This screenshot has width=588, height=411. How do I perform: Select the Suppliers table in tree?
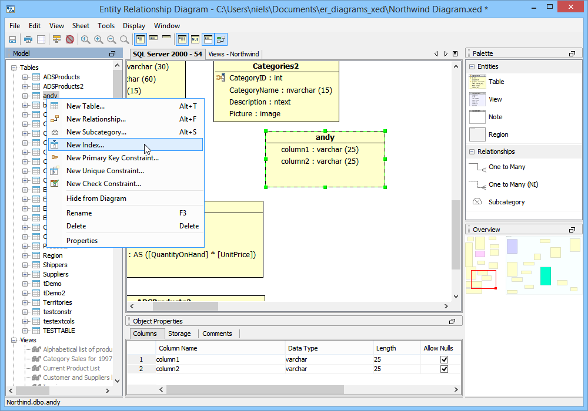click(55, 274)
